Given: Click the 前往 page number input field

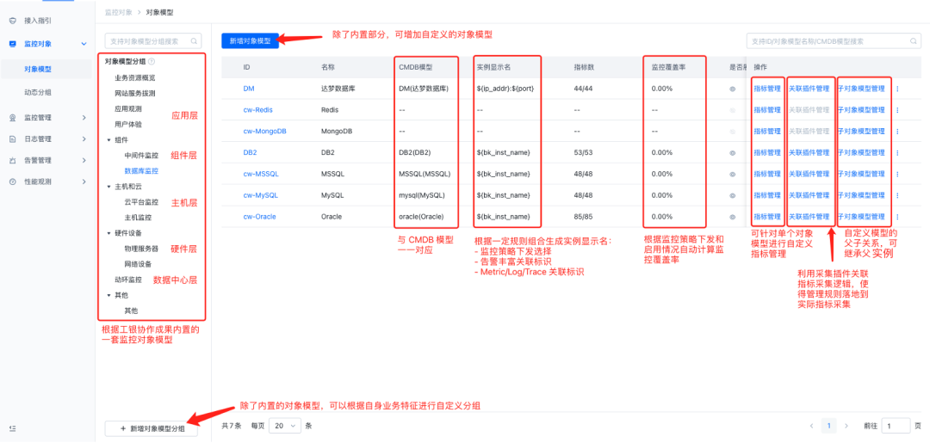Looking at the screenshot, I should click(895, 426).
